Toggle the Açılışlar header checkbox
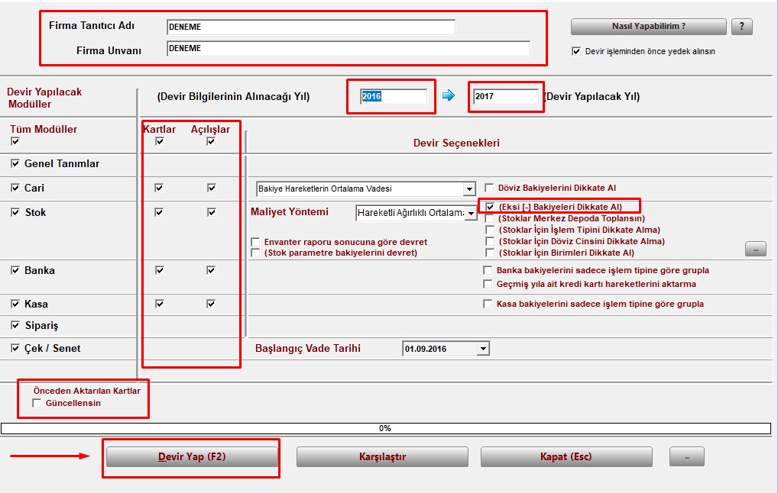The image size is (778, 493). point(211,142)
